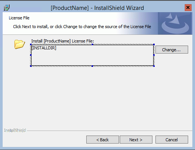
Task: Click the bottom-left blue selection handle
Action: click(31, 66)
